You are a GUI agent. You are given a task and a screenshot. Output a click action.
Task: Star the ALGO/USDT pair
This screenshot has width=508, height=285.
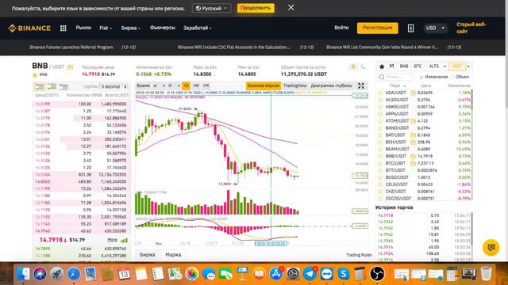click(x=380, y=100)
